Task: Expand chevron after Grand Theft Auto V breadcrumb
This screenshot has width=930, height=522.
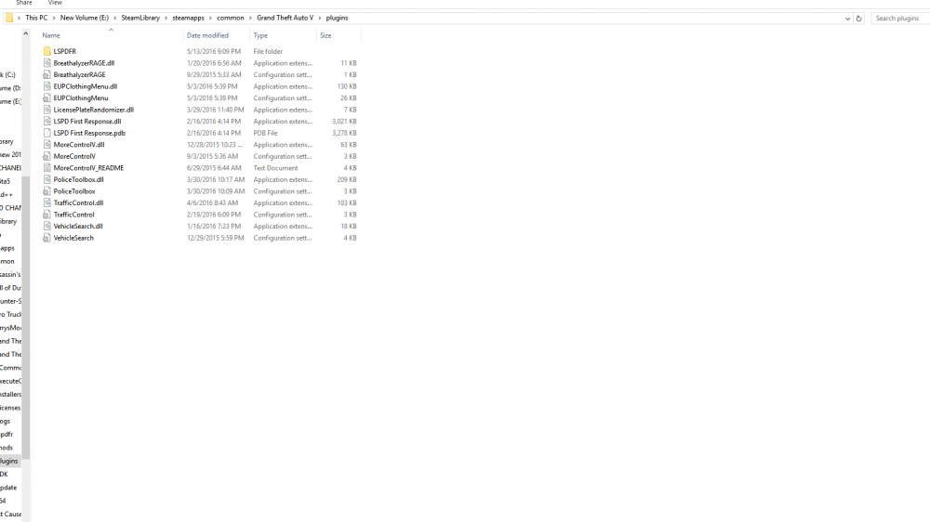Action: 320,18
